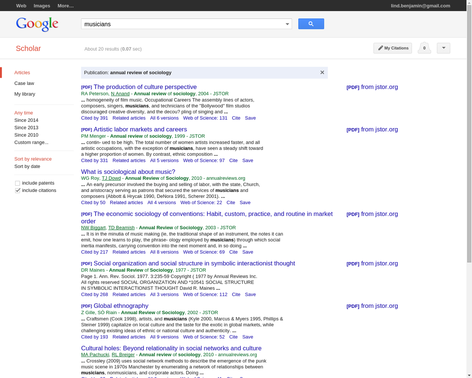Open The economic sociology of conventions article

(207, 217)
